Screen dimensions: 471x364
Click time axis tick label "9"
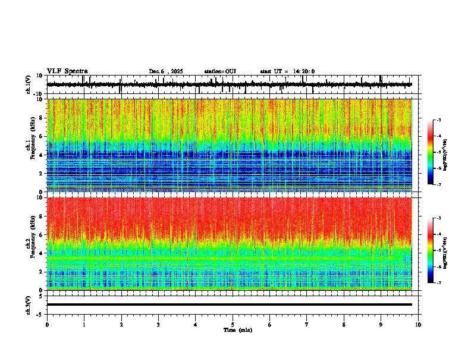pos(381,325)
